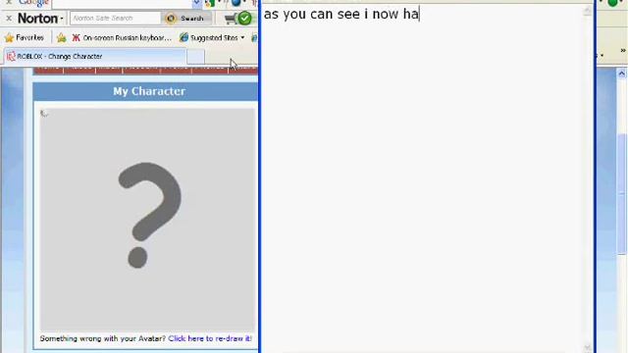
Task: Click into the Norton Safe Search field
Action: (116, 18)
